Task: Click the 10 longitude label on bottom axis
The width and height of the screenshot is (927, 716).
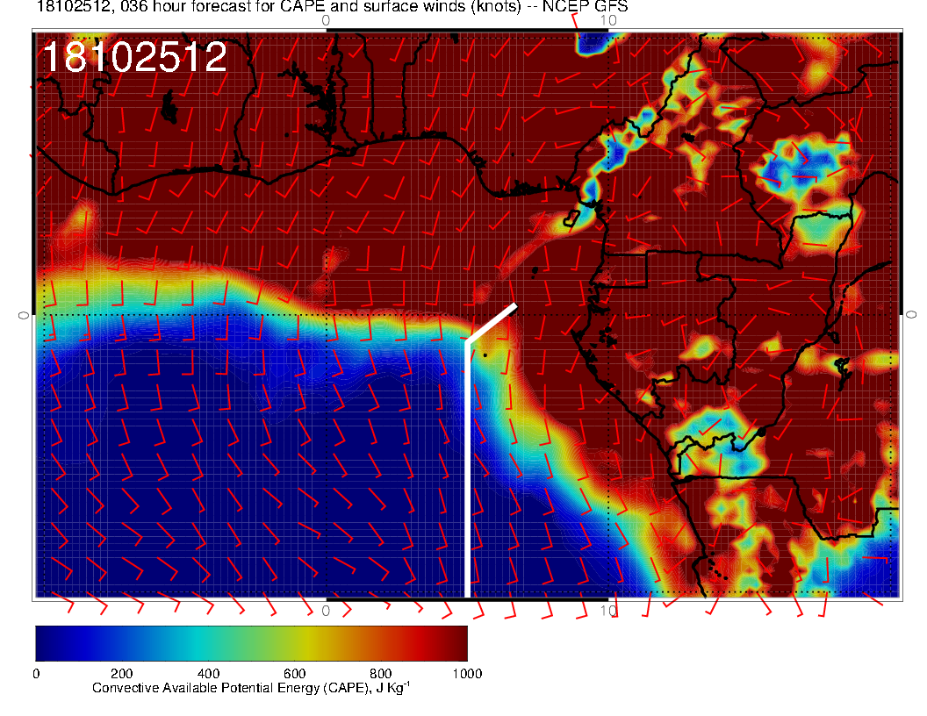Action: click(x=607, y=609)
